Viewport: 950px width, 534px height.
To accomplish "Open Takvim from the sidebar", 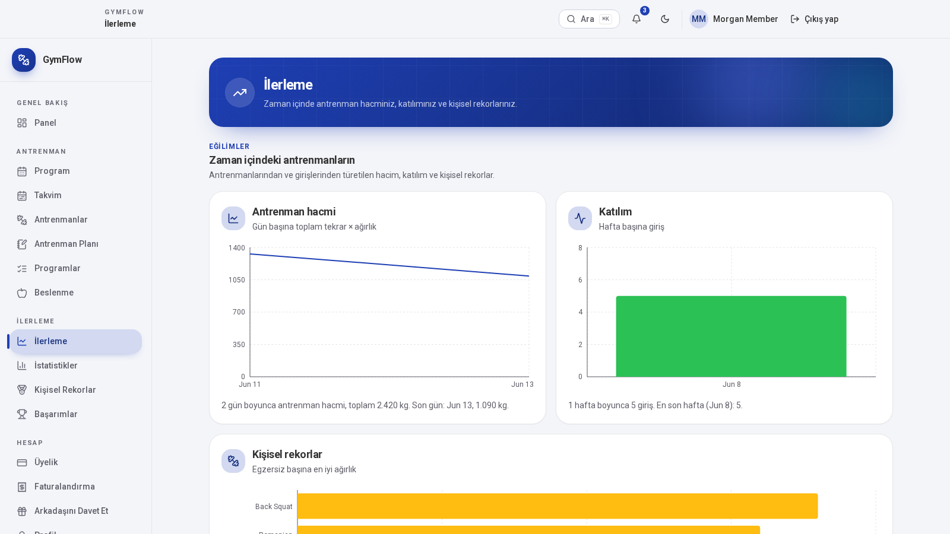I will (x=76, y=195).
